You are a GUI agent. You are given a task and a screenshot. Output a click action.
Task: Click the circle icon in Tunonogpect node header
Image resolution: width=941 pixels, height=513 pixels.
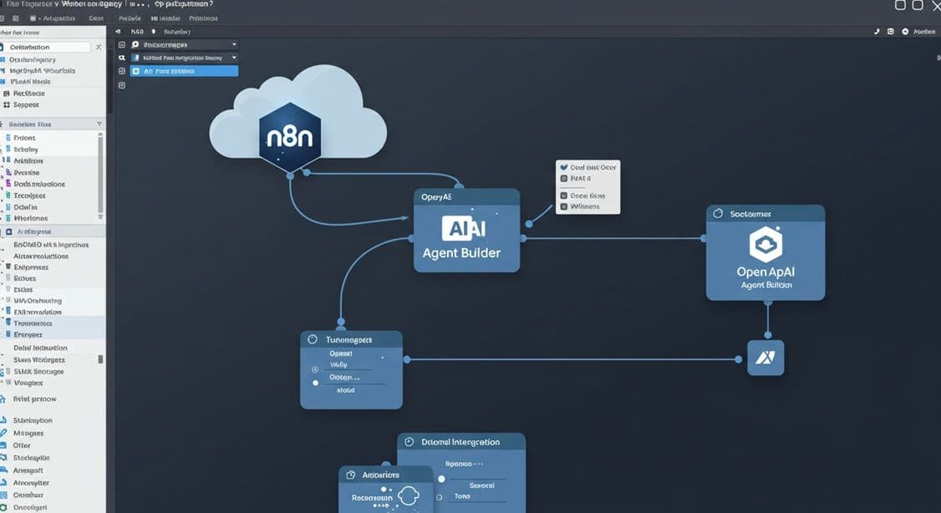point(313,340)
